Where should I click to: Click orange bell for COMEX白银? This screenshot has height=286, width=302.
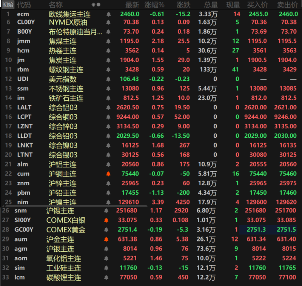point(106,220)
